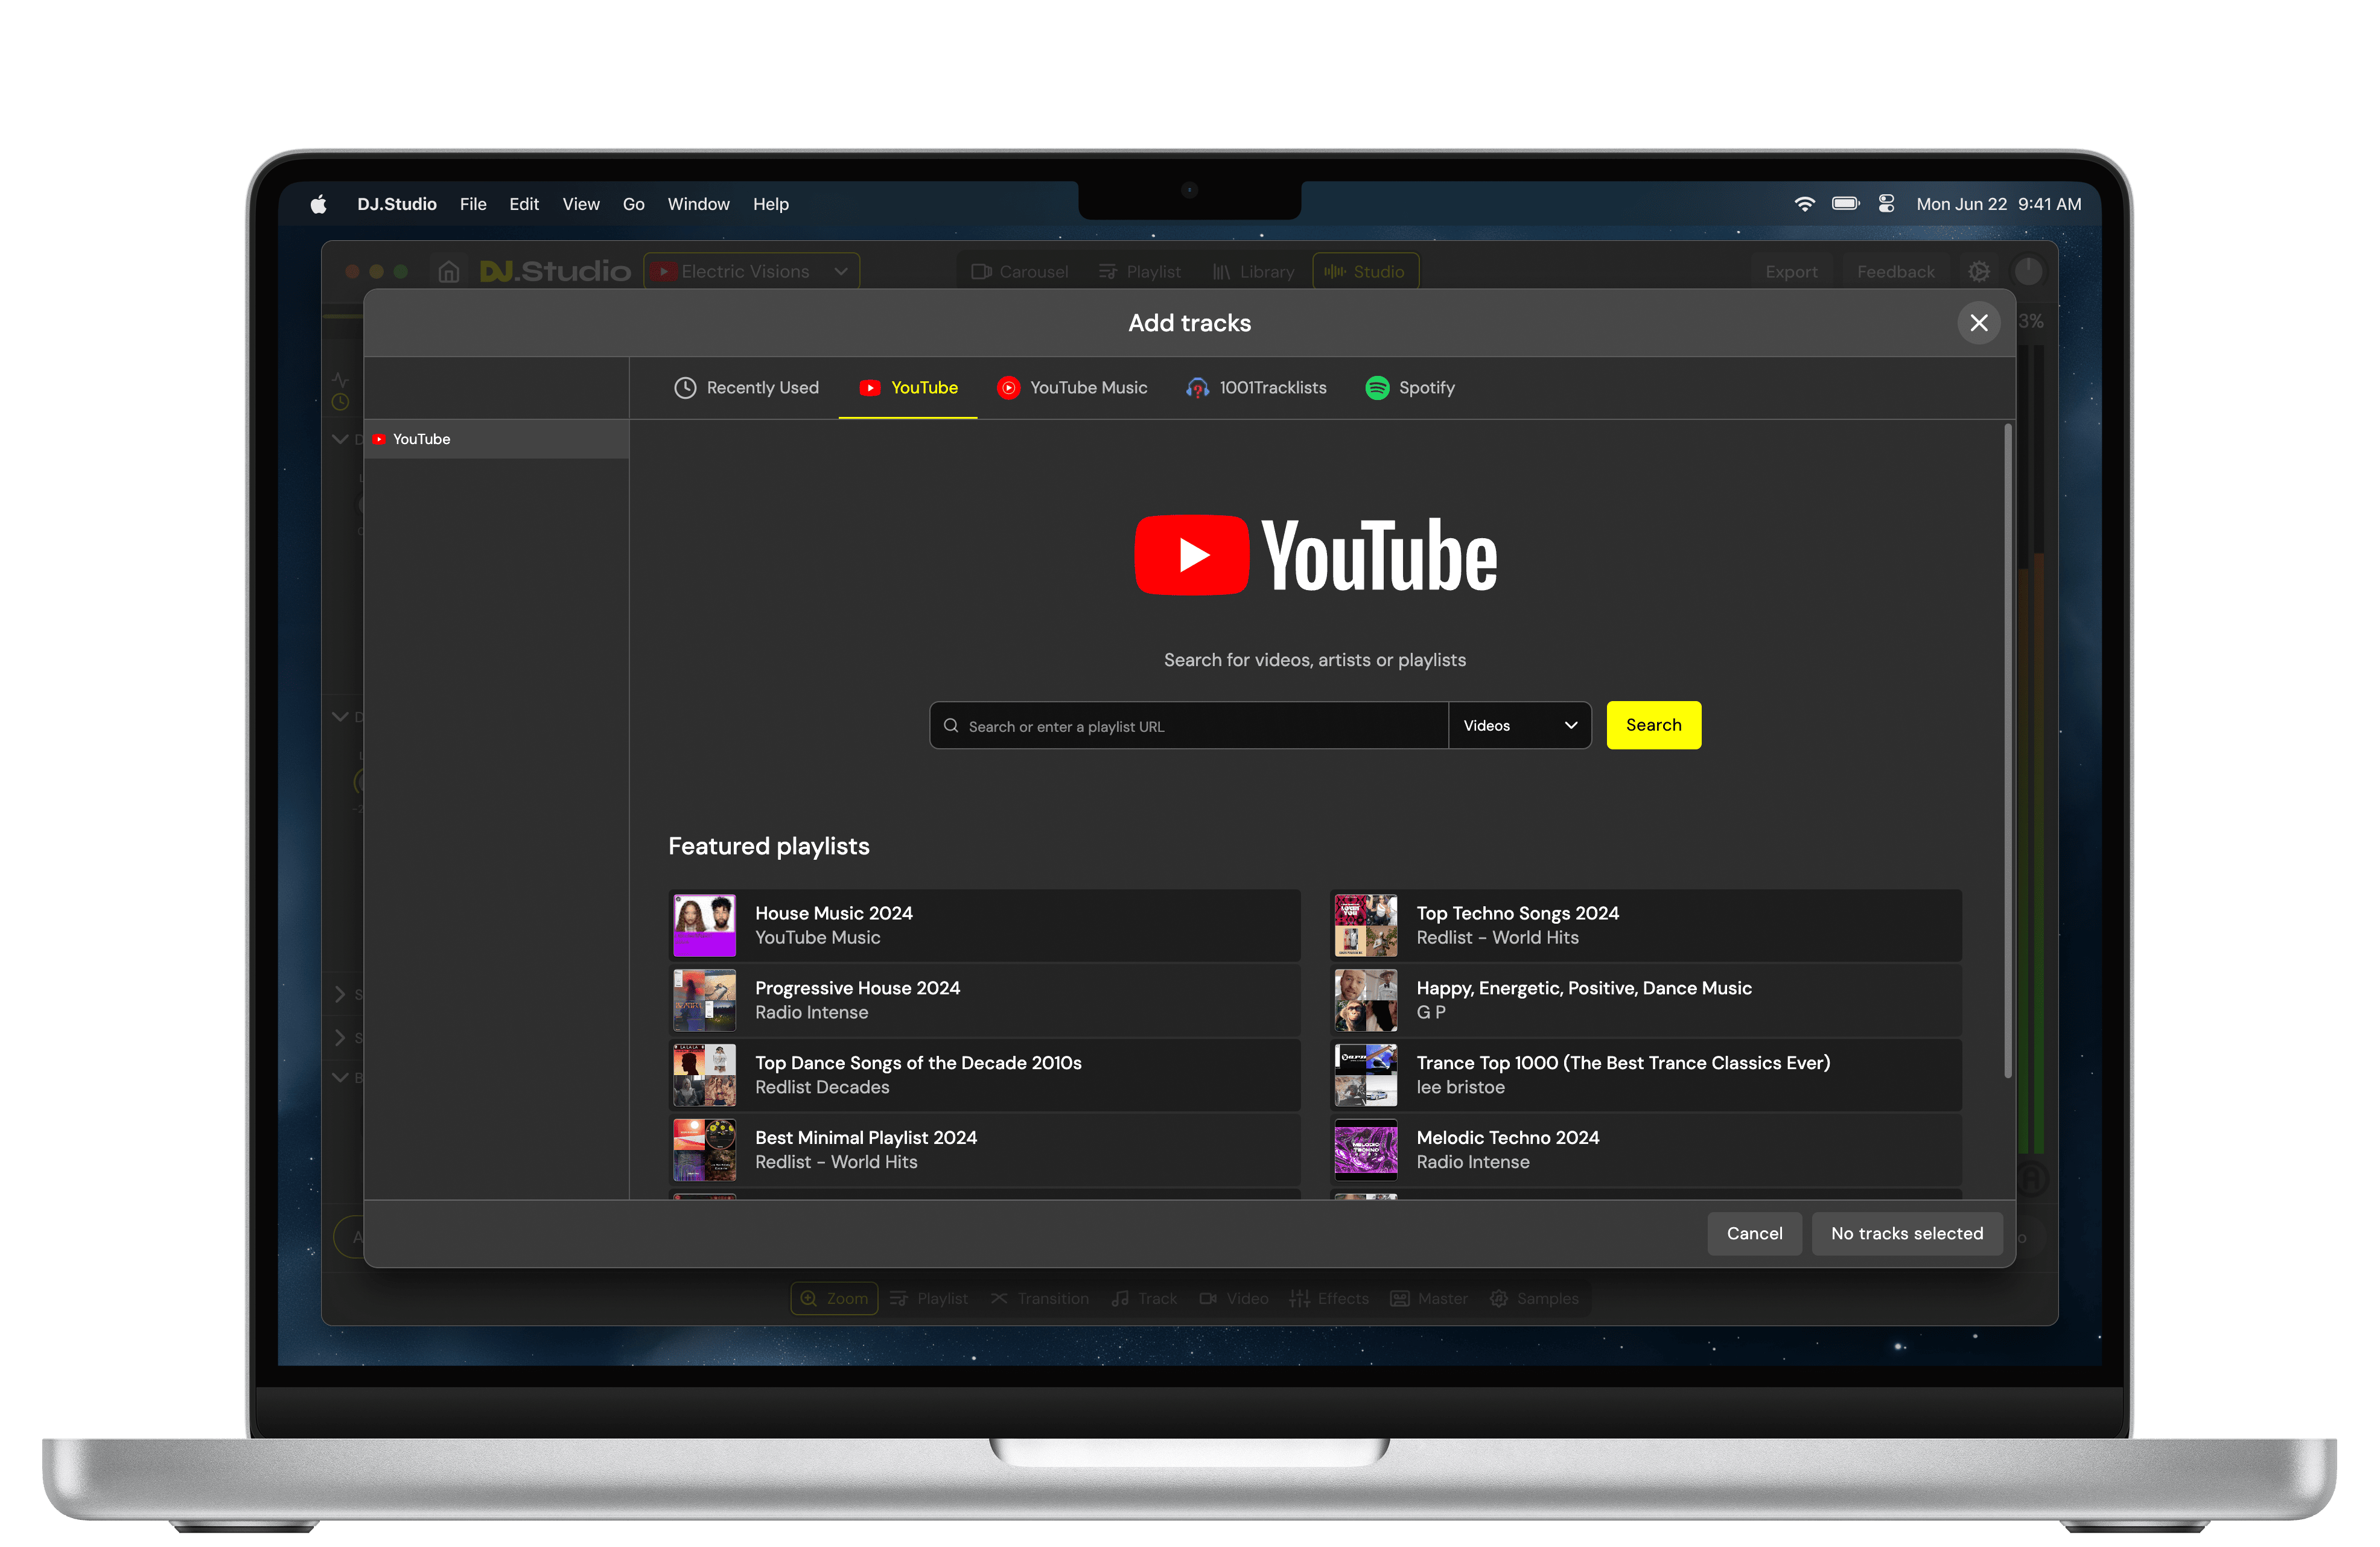The image size is (2380, 1547).
Task: Click the battery status icon
Action: [x=1846, y=204]
